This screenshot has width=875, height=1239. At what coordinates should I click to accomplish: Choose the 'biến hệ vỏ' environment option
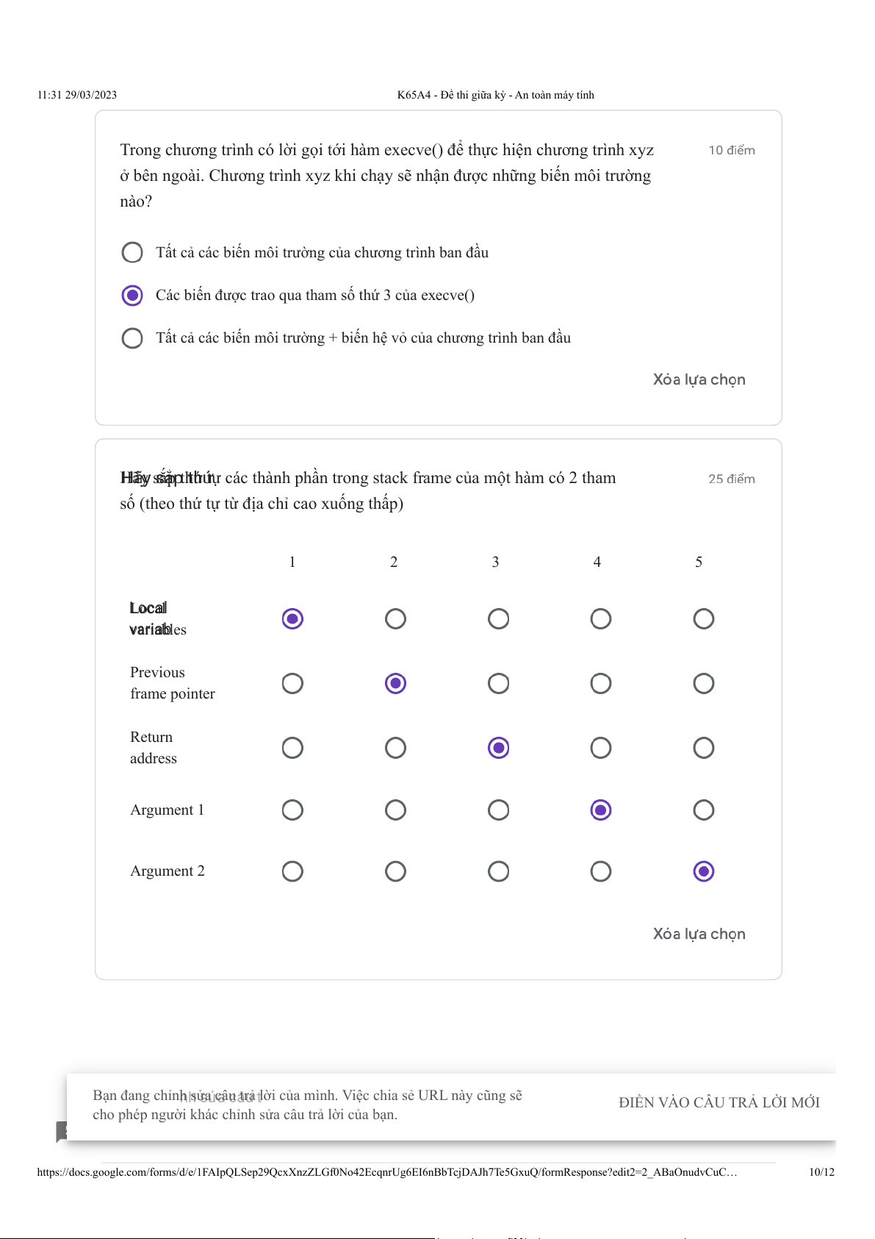pyautogui.click(x=132, y=338)
